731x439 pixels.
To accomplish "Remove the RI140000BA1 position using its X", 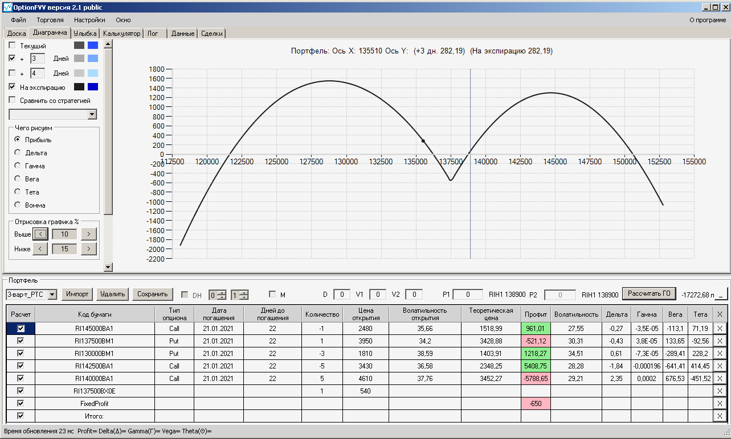I will 719,378.
